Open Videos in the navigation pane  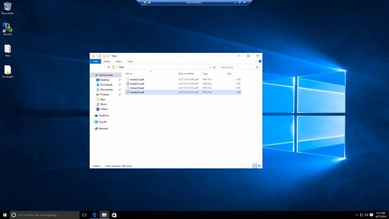104,109
